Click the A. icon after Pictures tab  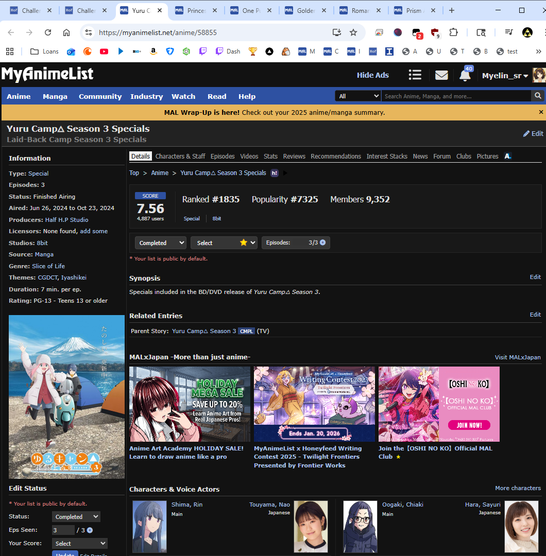[508, 156]
